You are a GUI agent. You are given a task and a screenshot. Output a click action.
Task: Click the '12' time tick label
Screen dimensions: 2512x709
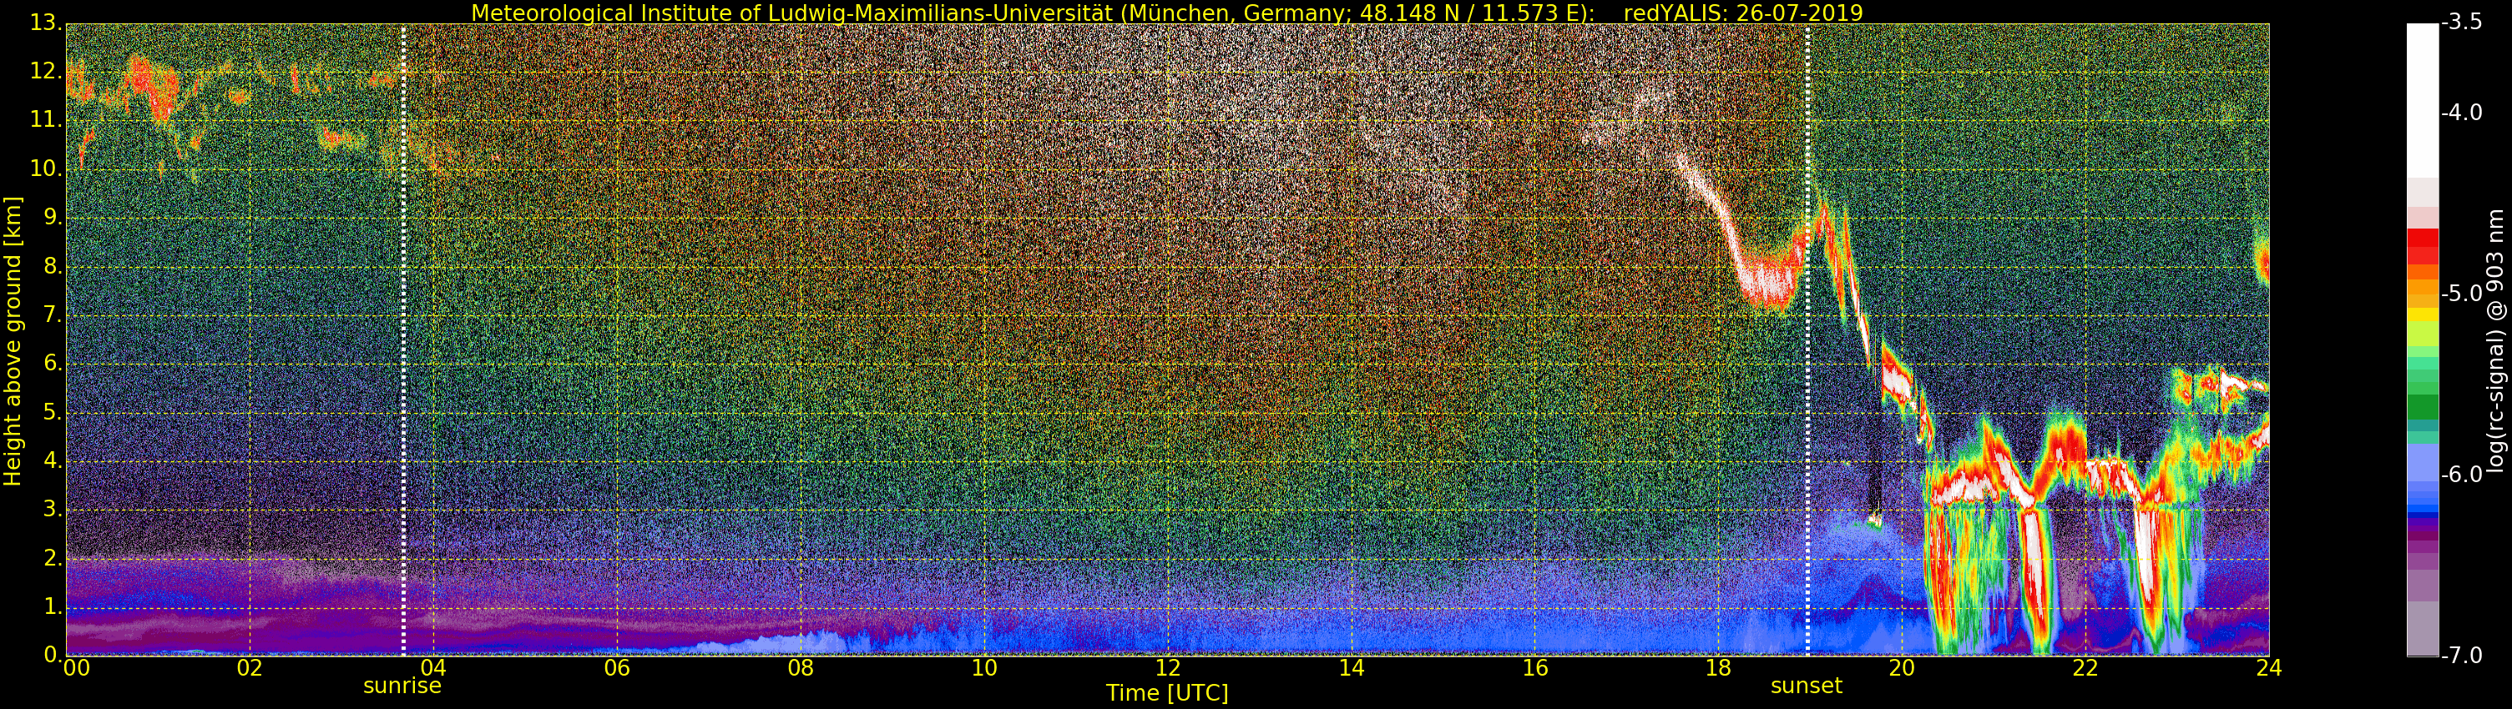pyautogui.click(x=1167, y=668)
